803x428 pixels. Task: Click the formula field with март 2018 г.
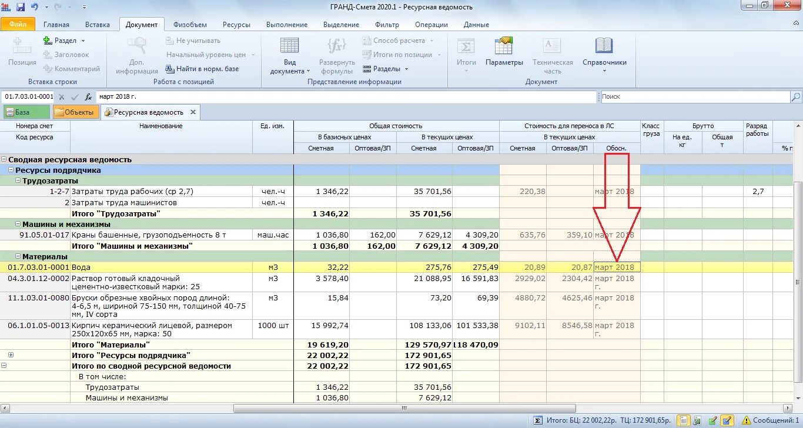click(346, 96)
